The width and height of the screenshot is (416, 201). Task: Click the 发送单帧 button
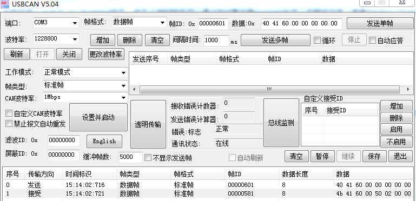coord(380,24)
